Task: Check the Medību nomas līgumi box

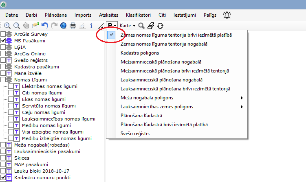Action: point(11,125)
